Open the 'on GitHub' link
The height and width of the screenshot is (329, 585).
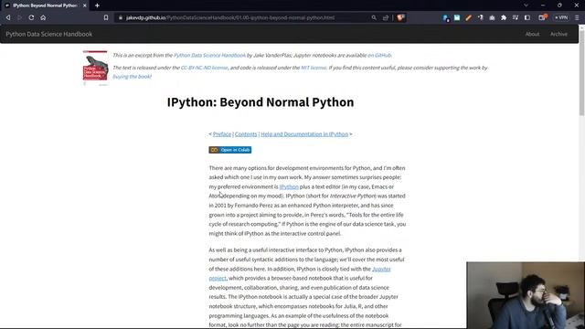tap(379, 55)
